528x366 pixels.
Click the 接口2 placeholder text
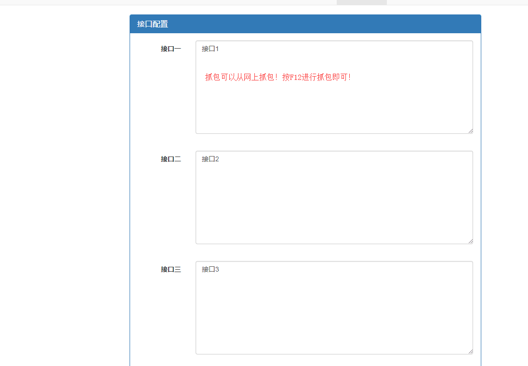(211, 158)
